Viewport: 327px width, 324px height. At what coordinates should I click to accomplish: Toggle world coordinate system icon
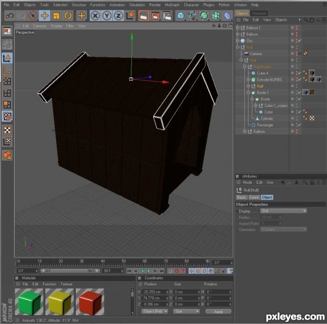click(130, 16)
